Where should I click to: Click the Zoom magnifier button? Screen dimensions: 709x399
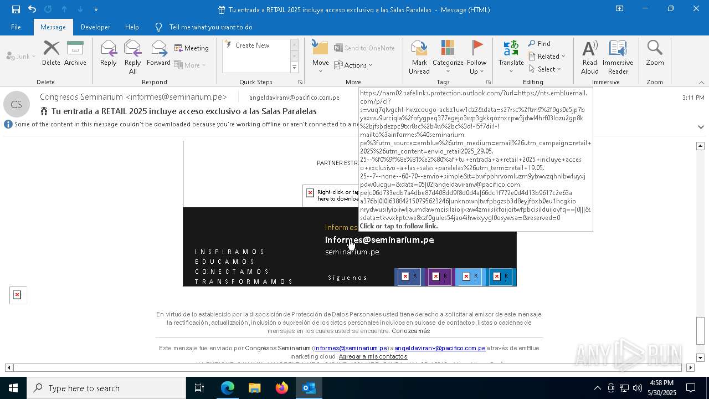[x=655, y=54]
